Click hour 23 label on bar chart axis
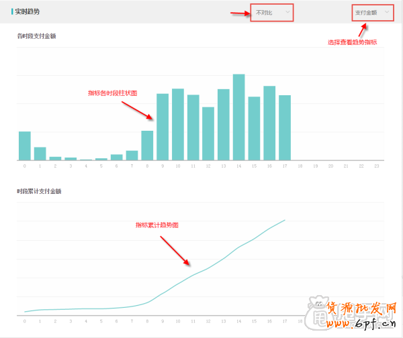403x338 pixels. [377, 166]
